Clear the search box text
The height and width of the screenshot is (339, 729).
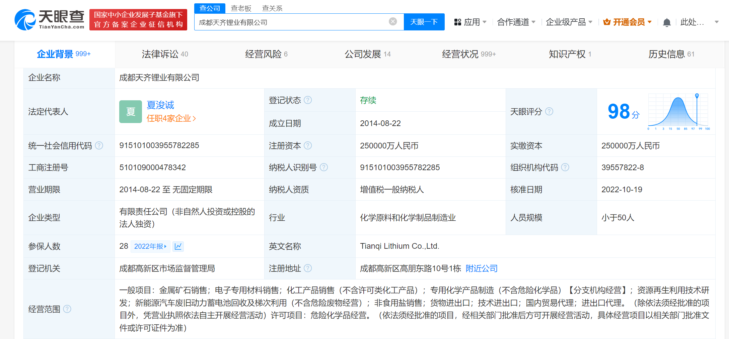[393, 22]
